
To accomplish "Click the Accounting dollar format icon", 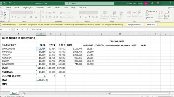I will click(x=81, y=17).
